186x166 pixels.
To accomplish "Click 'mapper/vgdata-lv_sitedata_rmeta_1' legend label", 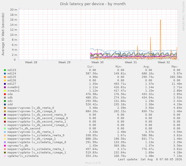I will (36, 149).
